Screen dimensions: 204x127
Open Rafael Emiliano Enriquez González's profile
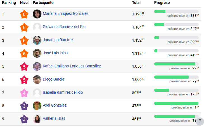72,66
